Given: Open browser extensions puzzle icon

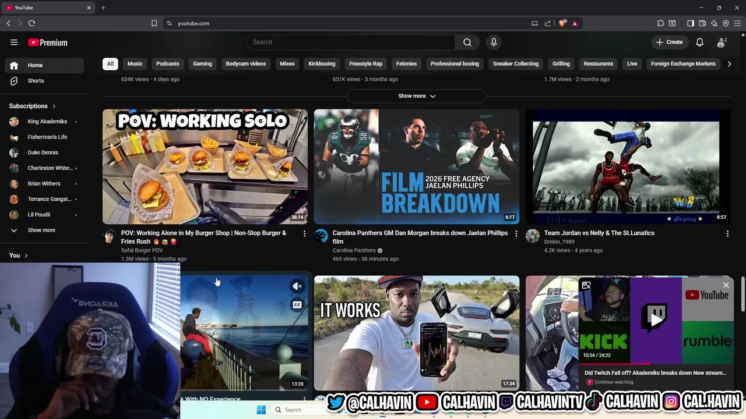Looking at the screenshot, I should (x=660, y=23).
